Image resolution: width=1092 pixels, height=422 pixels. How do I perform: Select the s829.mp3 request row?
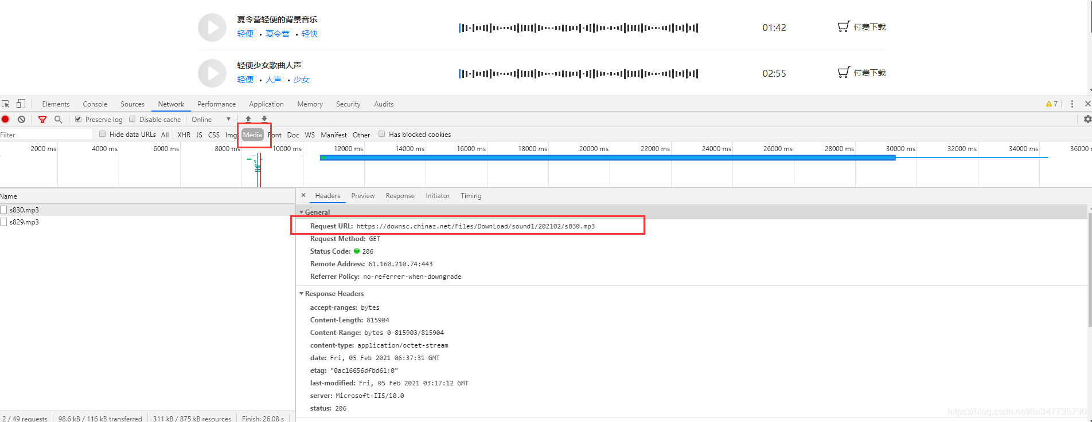[x=147, y=222]
